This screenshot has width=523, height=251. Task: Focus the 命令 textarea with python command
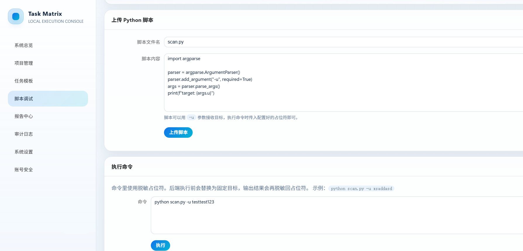tap(337, 215)
